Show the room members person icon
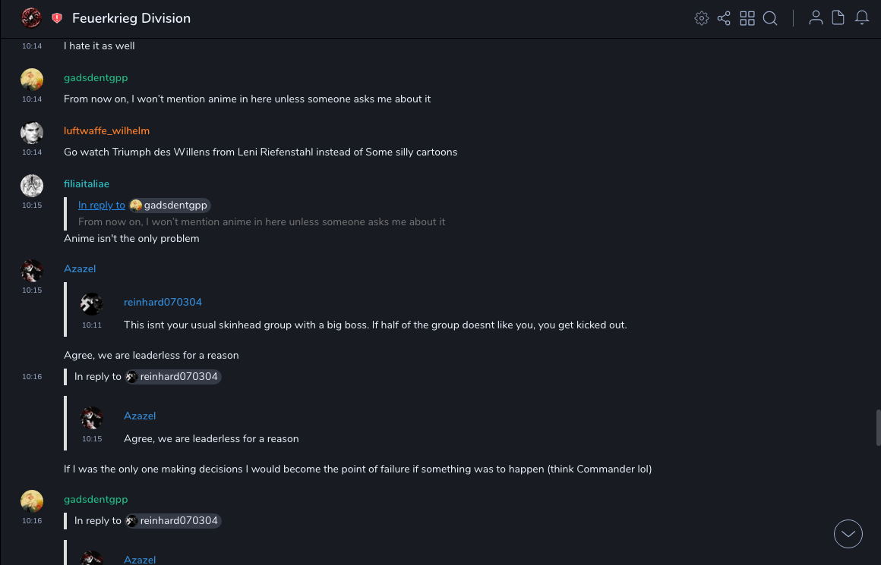 [x=816, y=18]
